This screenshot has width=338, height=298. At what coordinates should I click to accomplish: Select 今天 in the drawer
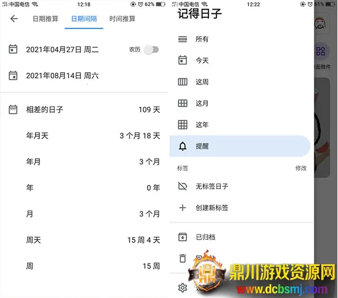point(202,60)
